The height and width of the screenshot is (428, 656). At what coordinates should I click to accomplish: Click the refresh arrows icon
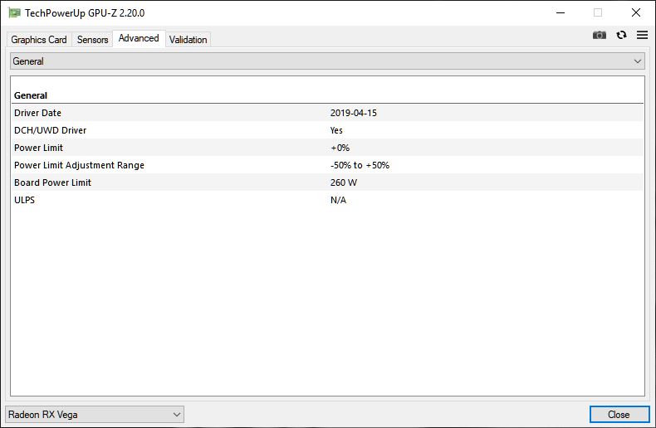coord(621,35)
